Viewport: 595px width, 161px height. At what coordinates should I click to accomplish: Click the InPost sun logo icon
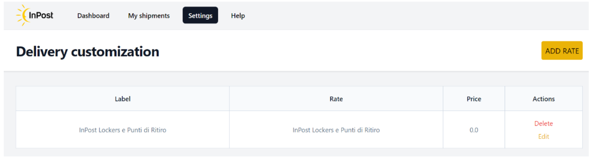(22, 15)
